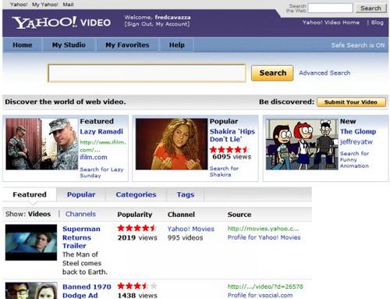The width and height of the screenshot is (390, 299).
Task: Click Submit Your Video button
Action: pos(351,102)
